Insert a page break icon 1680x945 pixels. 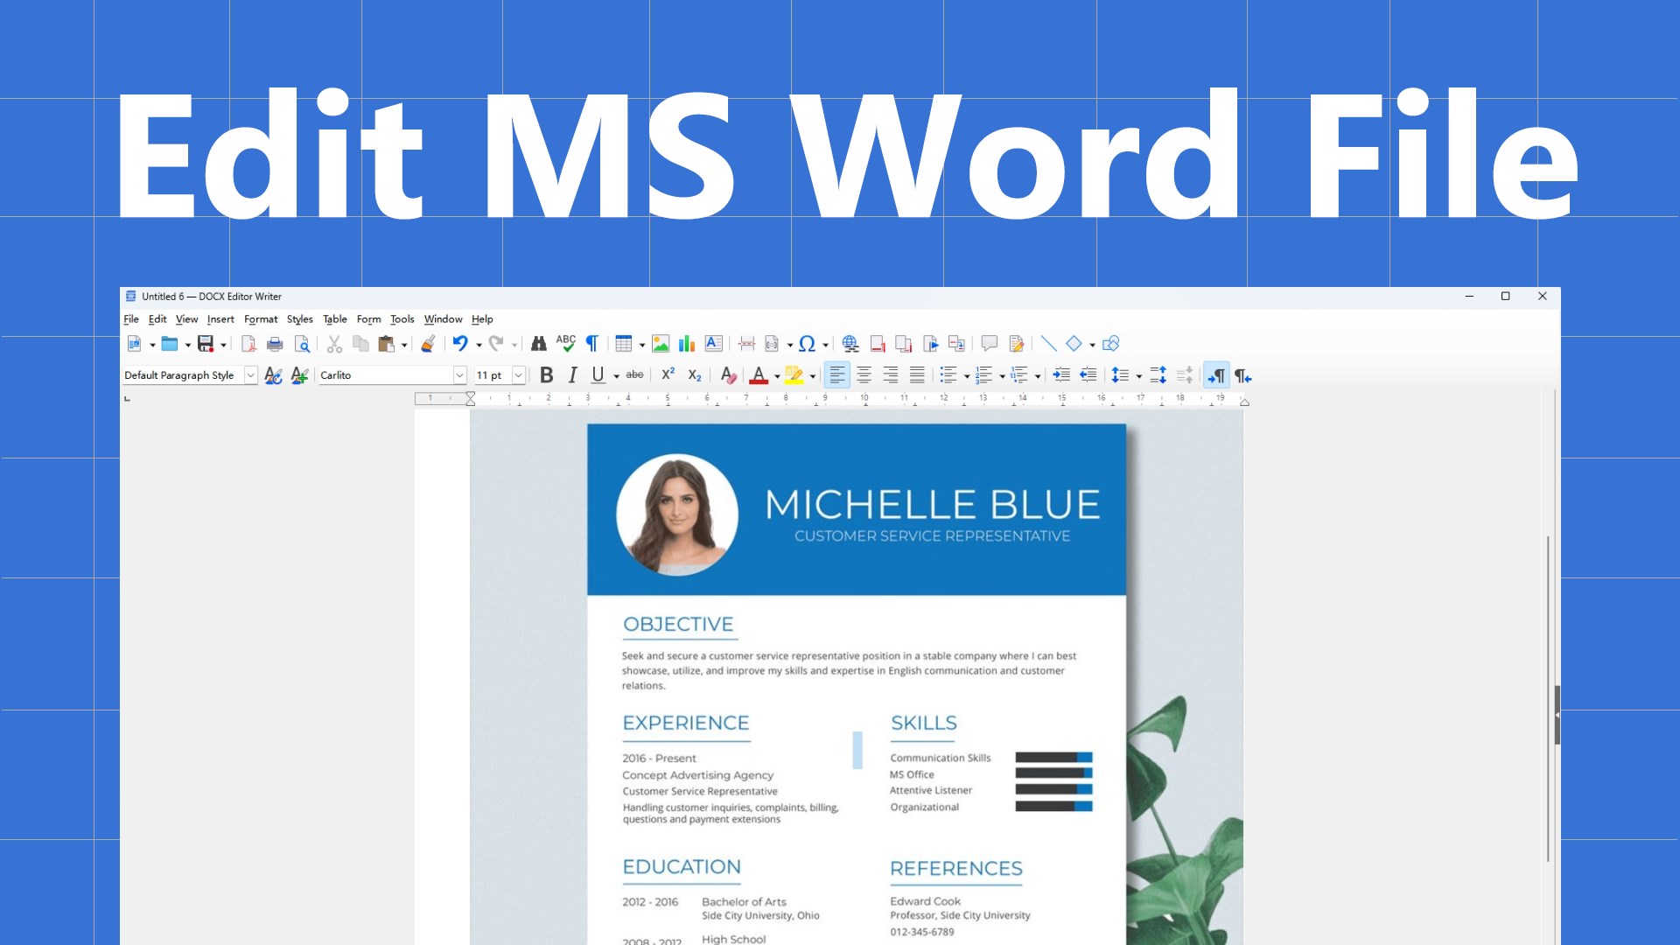[746, 344]
